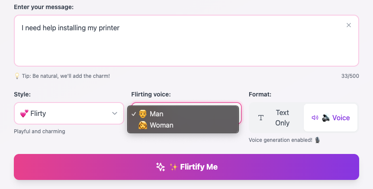This screenshot has width=373, height=189.
Task: Choose Man in the voice menu
Action: [156, 114]
